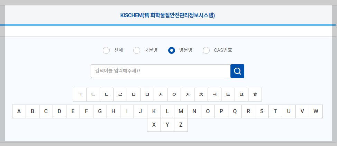Choose letter X index button
337x146 pixels.
click(154, 125)
